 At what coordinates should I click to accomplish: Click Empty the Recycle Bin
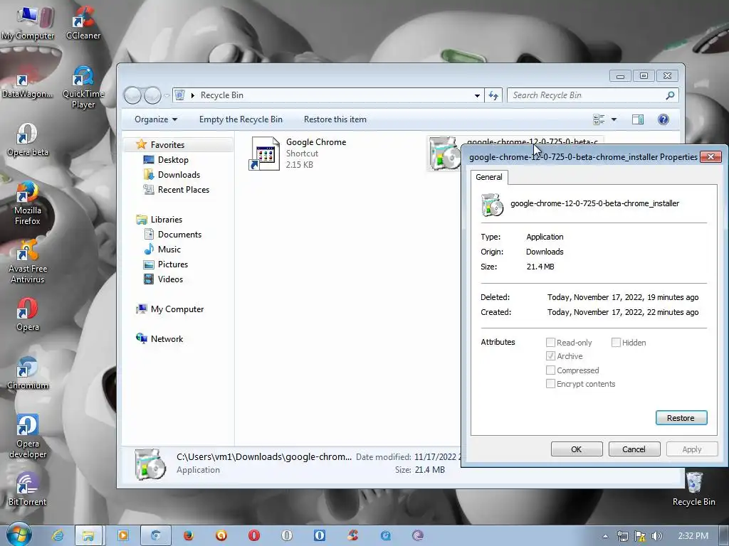[241, 119]
